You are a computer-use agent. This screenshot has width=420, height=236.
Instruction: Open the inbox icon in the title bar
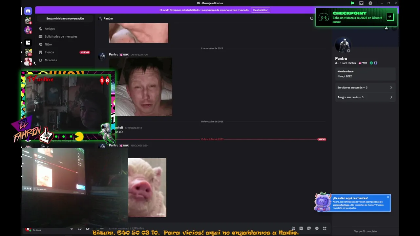[x=361, y=3]
